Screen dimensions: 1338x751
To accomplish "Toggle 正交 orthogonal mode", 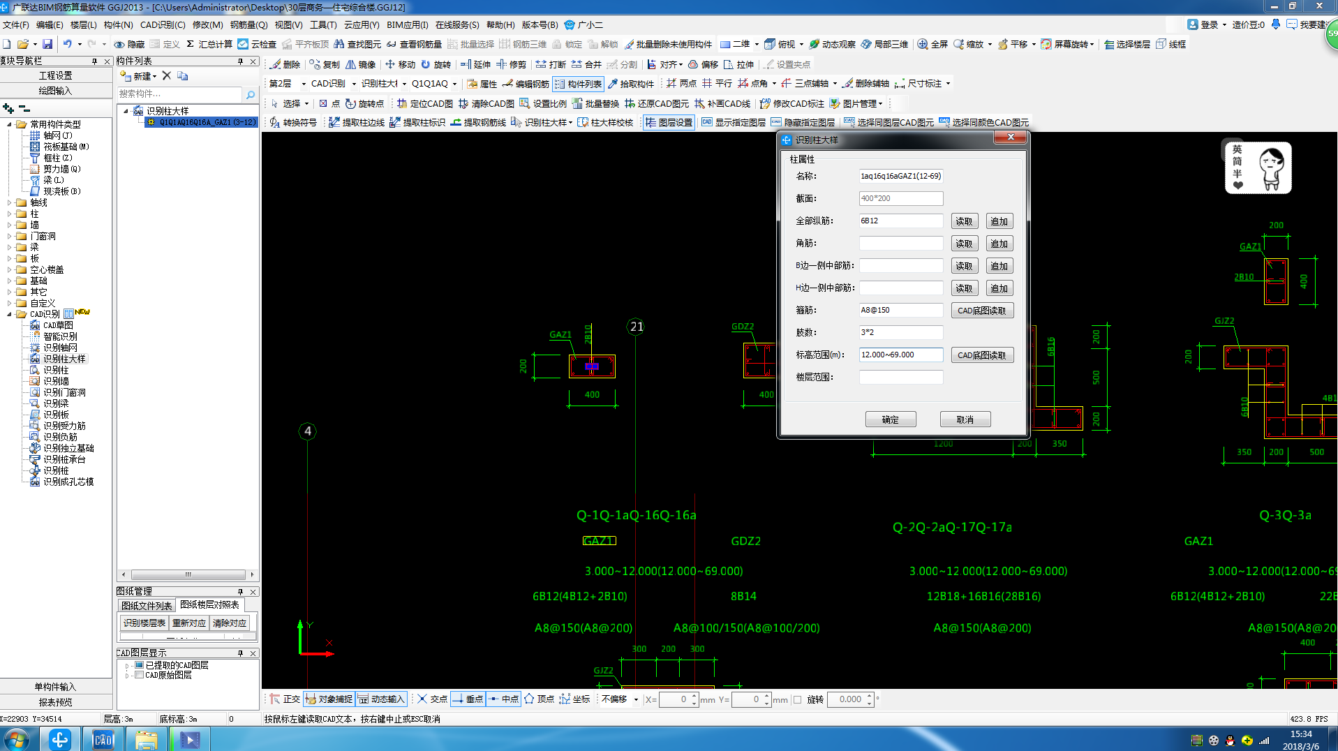I will click(x=285, y=699).
